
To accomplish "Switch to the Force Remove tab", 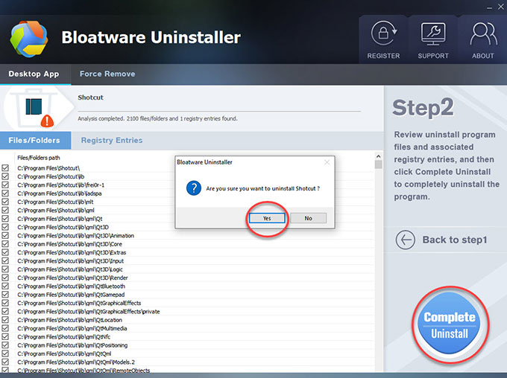I will (107, 74).
